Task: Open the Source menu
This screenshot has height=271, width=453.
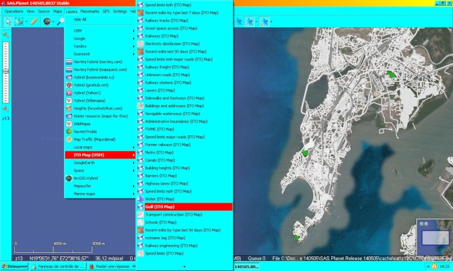Action: [x=44, y=11]
